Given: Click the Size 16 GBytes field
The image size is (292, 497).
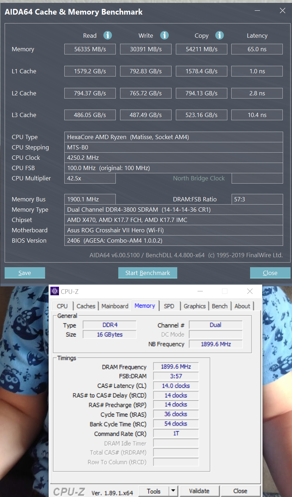Looking at the screenshot, I should point(109,334).
